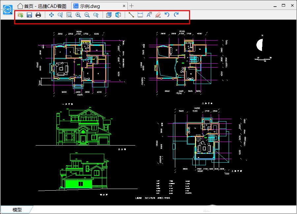Open a new tab with the plus button
Screen dimensions: 297x214
coord(131,6)
